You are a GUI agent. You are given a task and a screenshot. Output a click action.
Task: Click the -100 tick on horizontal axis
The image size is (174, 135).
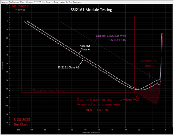(32, 130)
